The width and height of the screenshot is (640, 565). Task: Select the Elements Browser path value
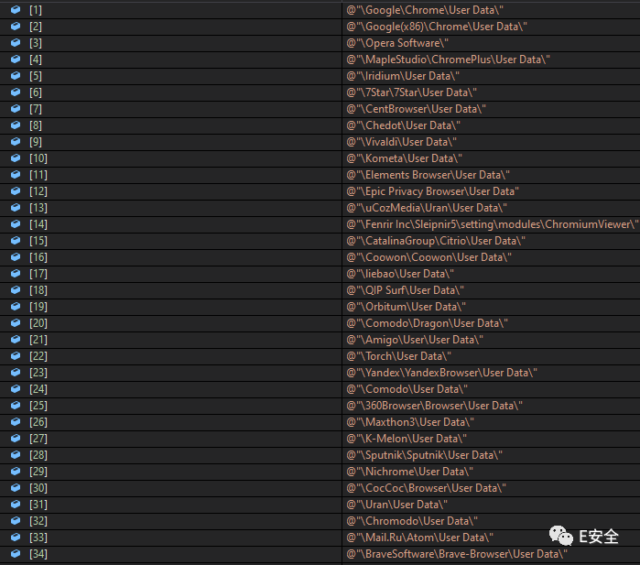(x=428, y=175)
